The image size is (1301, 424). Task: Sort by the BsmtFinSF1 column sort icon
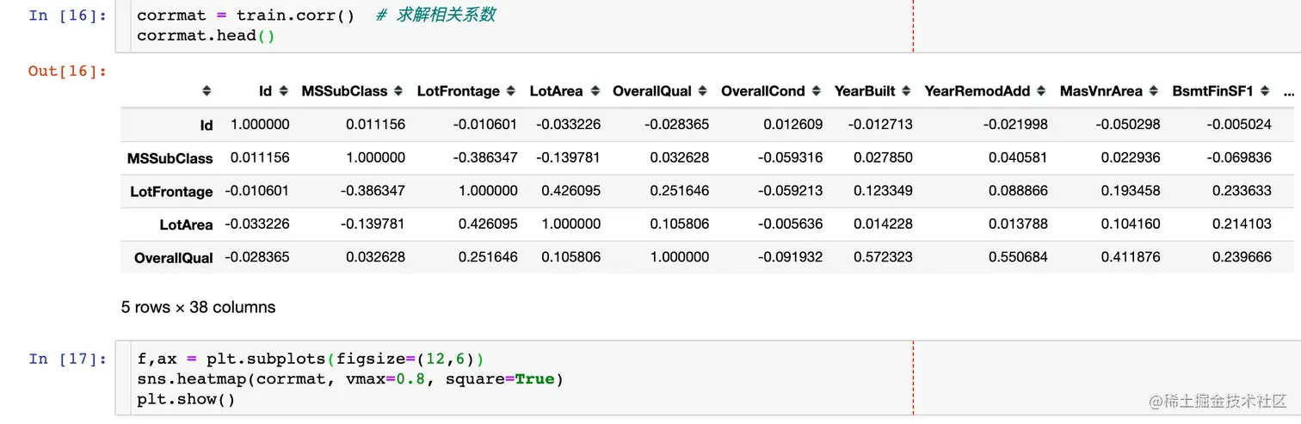tap(1266, 91)
